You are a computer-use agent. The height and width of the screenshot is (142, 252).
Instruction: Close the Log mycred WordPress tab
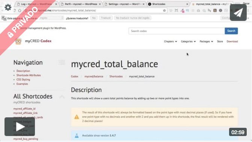coord(56,4)
